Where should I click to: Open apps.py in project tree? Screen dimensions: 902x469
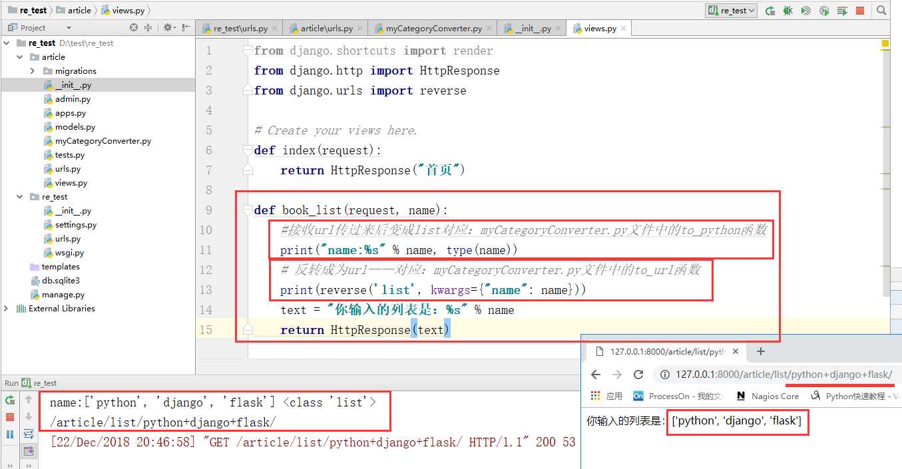(x=65, y=112)
